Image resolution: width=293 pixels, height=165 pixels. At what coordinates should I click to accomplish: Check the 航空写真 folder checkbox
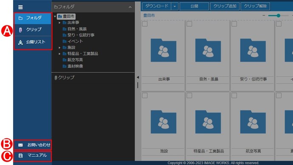coord(234,95)
